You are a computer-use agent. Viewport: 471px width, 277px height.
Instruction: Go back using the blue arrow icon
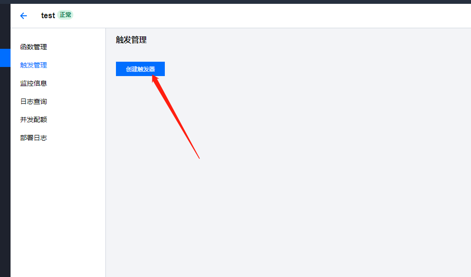click(23, 16)
